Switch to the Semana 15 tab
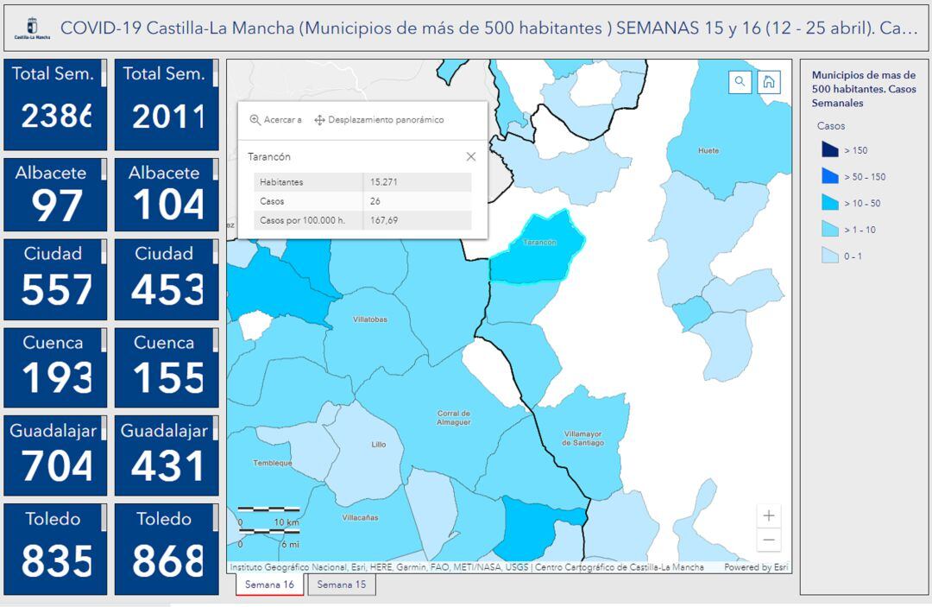Image resolution: width=932 pixels, height=607 pixels. click(x=343, y=585)
